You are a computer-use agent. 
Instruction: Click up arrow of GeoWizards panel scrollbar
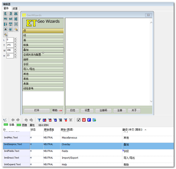point(151,22)
